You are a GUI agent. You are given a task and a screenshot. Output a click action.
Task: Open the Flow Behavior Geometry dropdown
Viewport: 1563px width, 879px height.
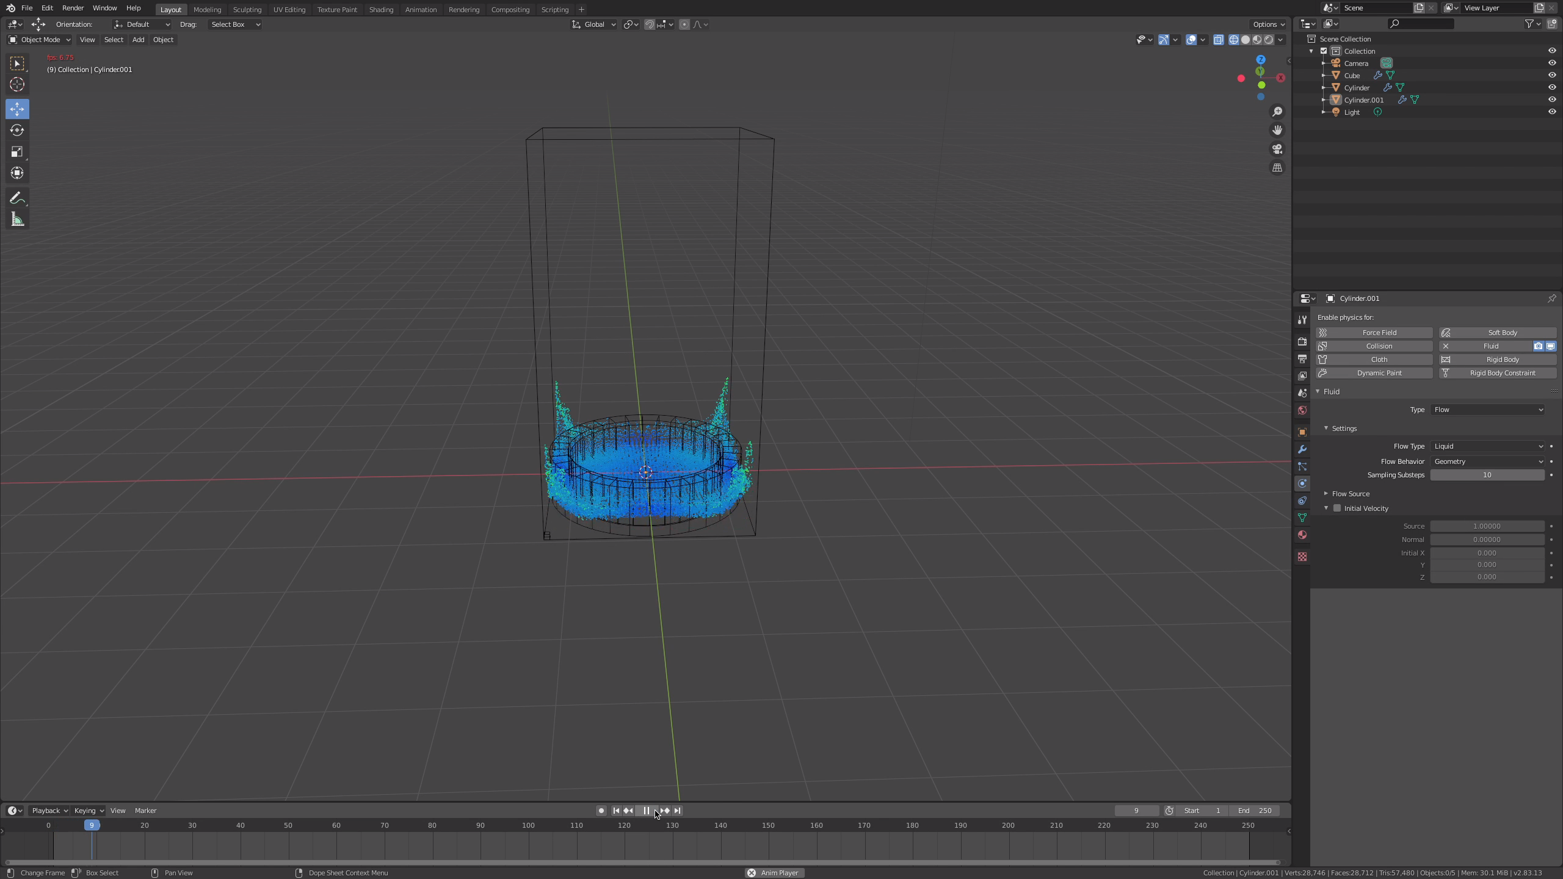click(x=1487, y=461)
